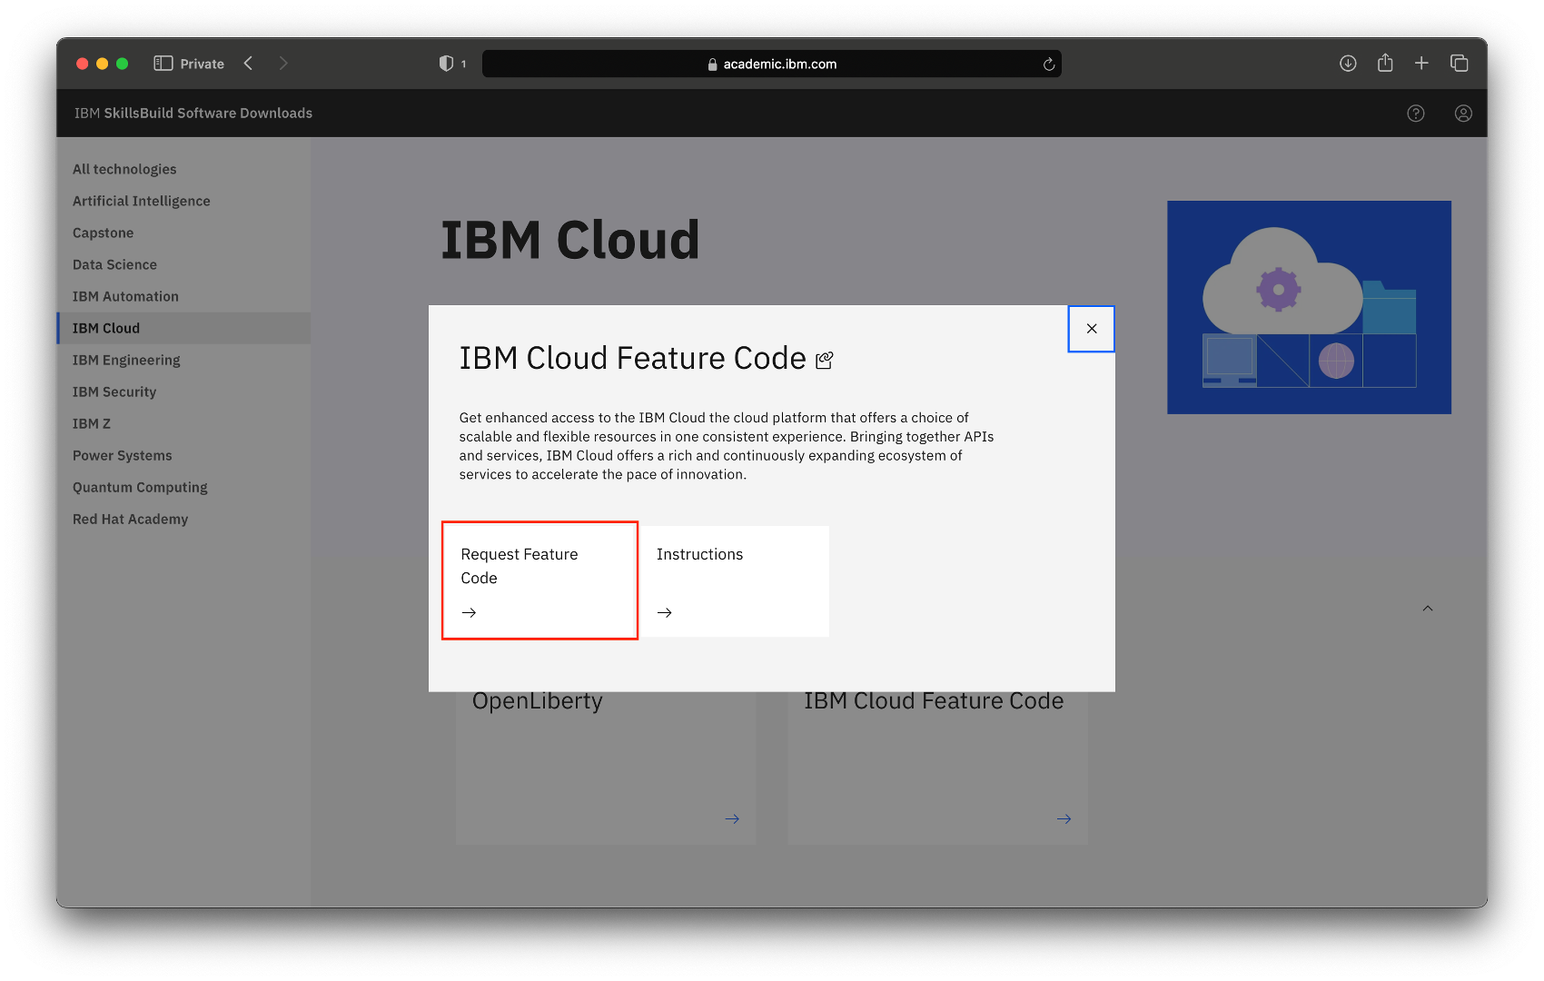The image size is (1544, 981).
Task: Toggle the Safari sidebar button
Action: 163,64
